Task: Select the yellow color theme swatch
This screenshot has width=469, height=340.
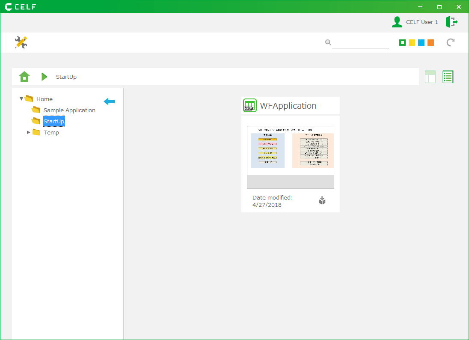Action: (x=412, y=42)
